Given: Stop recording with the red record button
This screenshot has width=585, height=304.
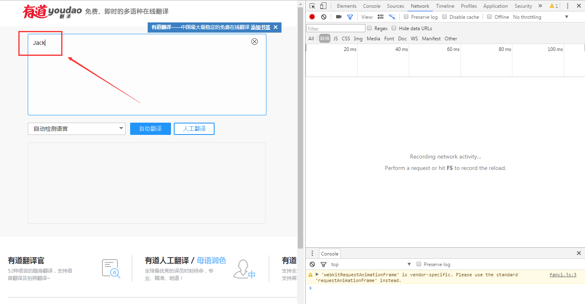Looking at the screenshot, I should (312, 17).
